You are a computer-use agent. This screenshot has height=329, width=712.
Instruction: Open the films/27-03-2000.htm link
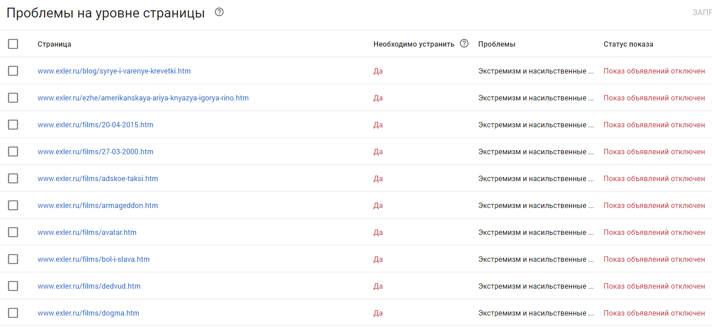(95, 152)
